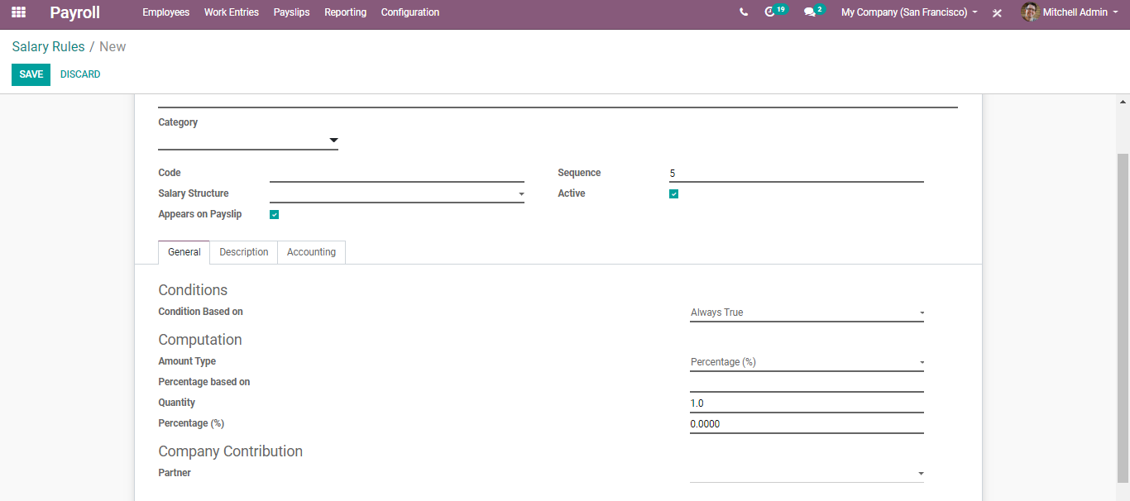Expand the Category dropdown

tap(248, 141)
